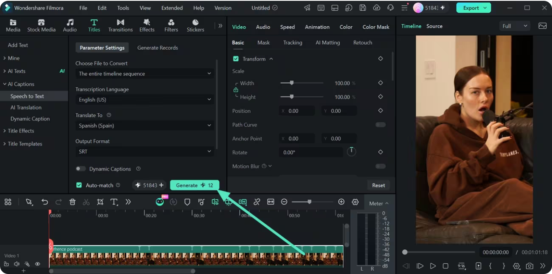Add a text title with T tool
The width and height of the screenshot is (552, 274).
coord(114,202)
